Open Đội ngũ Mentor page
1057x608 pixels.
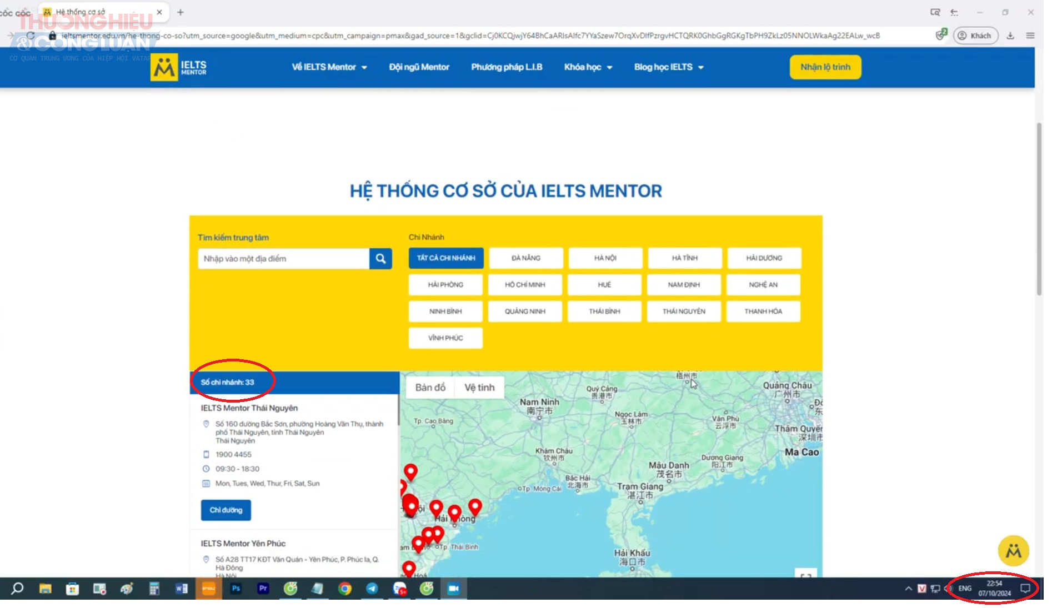(x=419, y=67)
